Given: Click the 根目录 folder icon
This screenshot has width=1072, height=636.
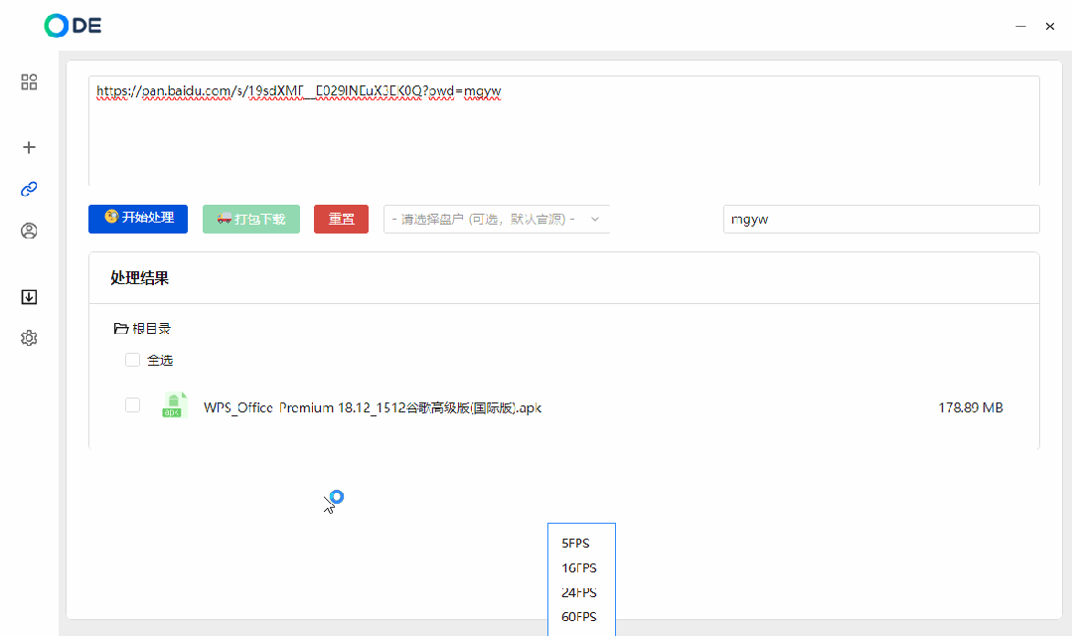Looking at the screenshot, I should point(121,328).
